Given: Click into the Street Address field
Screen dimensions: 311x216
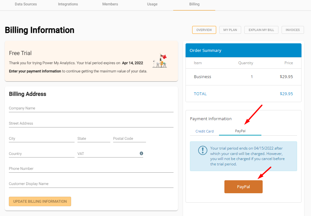Looking at the screenshot, I should tap(91, 123).
